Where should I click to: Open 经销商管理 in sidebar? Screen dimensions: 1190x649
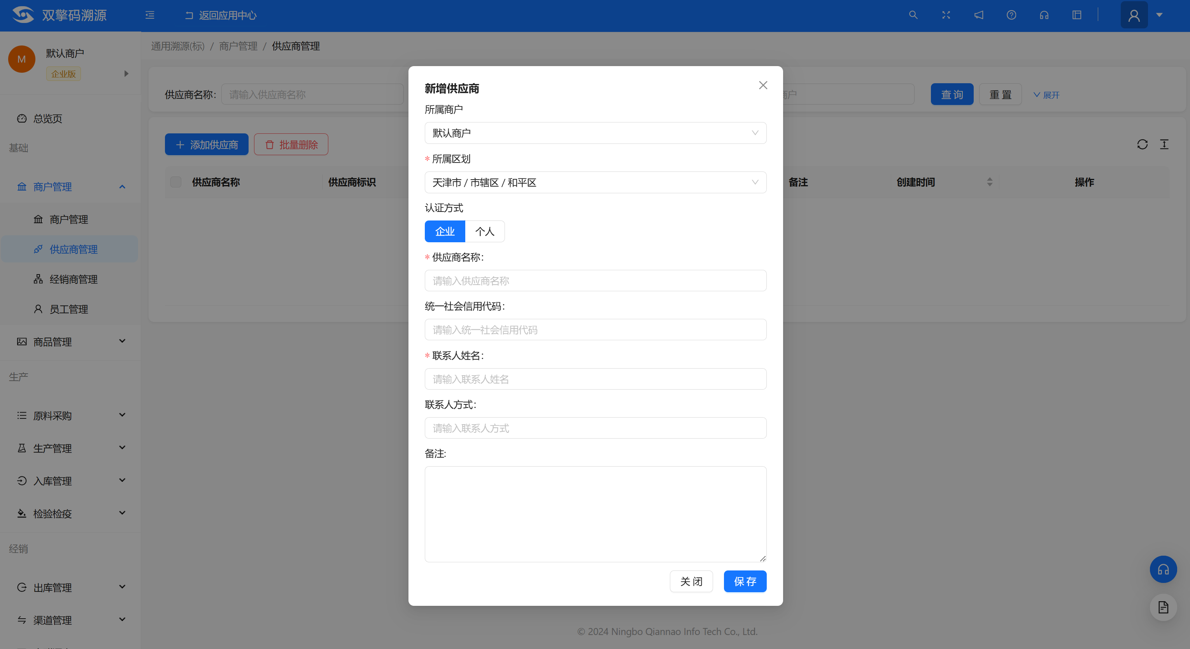tap(74, 280)
